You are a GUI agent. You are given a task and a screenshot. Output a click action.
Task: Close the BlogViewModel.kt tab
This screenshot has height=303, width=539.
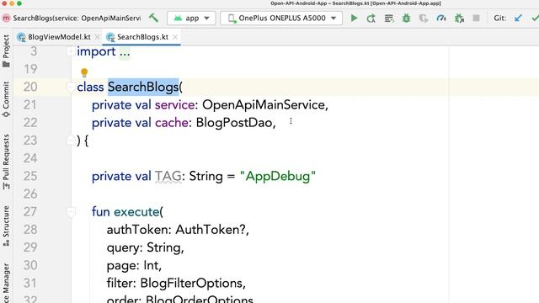point(98,37)
